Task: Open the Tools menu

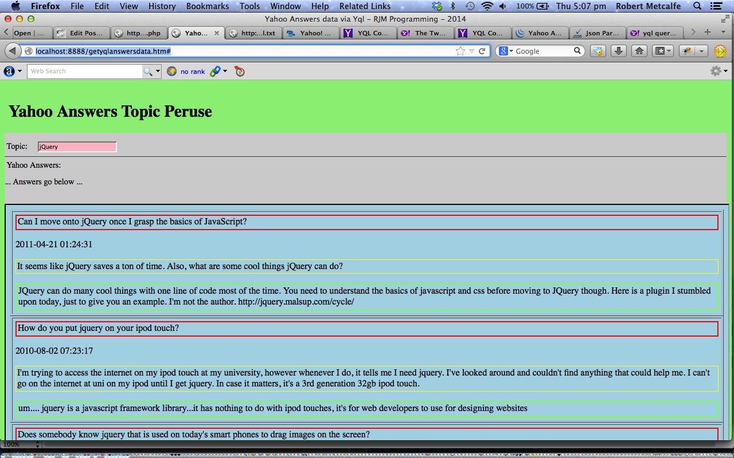Action: (249, 6)
